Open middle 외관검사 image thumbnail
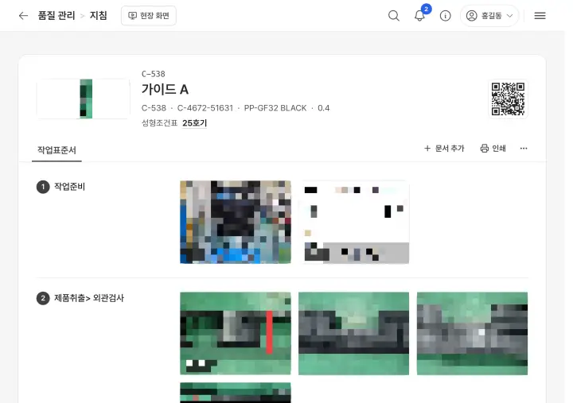The height and width of the screenshot is (403, 573). pyautogui.click(x=353, y=333)
